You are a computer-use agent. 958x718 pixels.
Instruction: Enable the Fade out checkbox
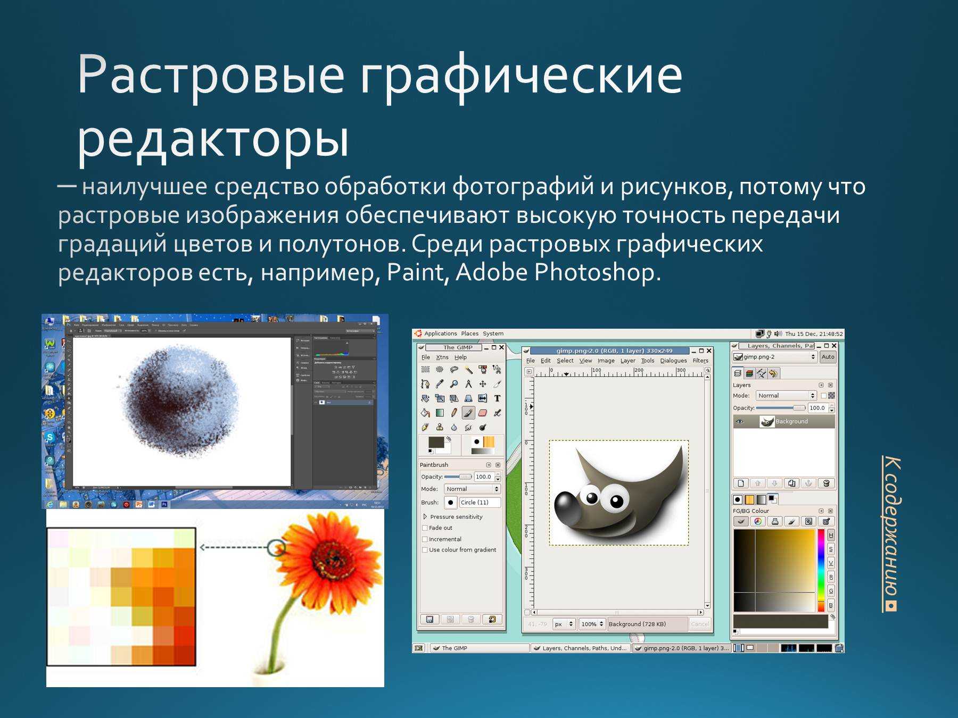(425, 528)
